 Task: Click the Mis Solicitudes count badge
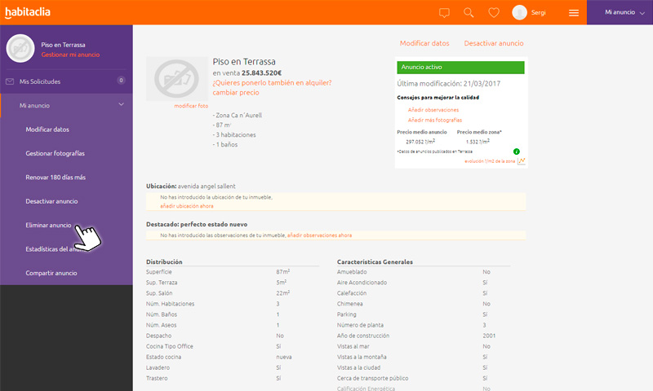tap(121, 80)
